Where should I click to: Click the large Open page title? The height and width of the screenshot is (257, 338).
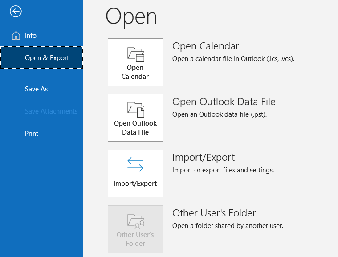point(131,17)
